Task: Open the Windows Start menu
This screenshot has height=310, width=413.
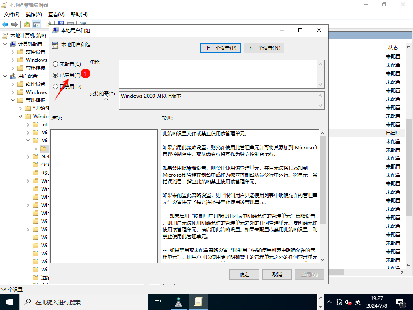Action: pyautogui.click(x=10, y=302)
